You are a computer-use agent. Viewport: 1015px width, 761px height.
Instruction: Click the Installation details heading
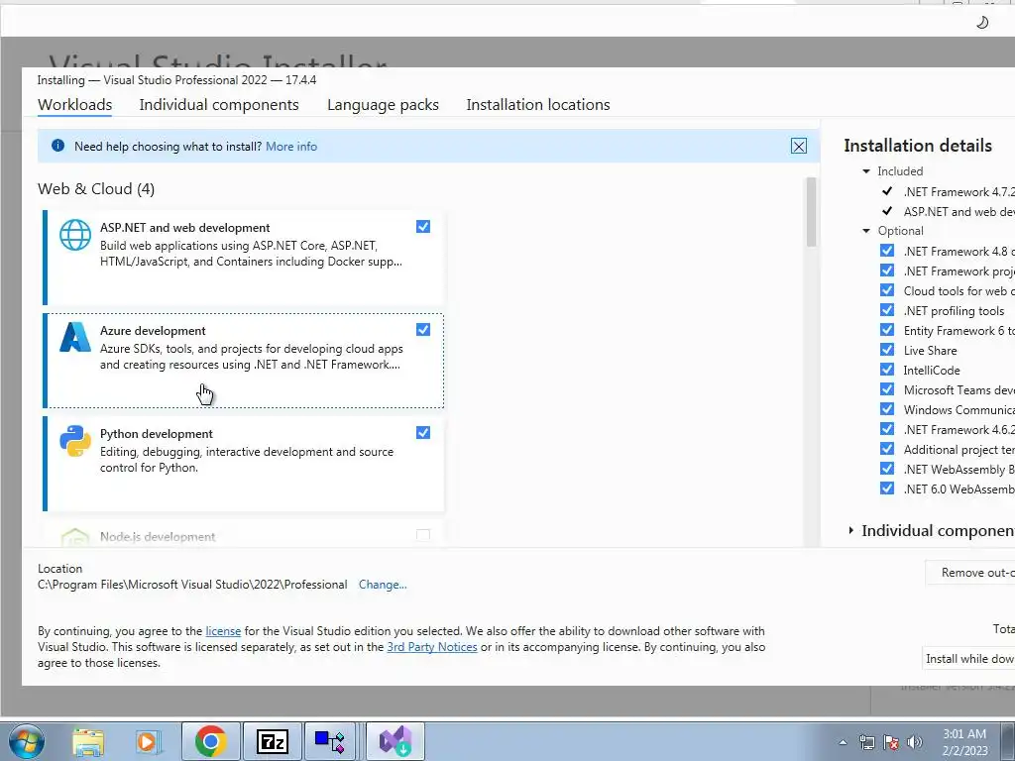tap(917, 146)
